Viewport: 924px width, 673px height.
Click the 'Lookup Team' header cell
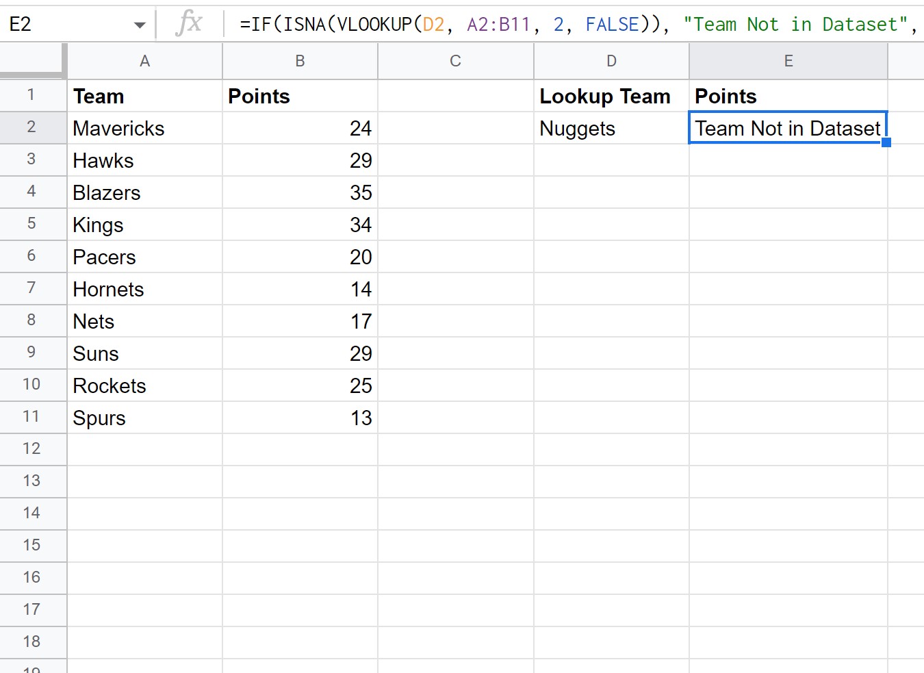coord(612,96)
